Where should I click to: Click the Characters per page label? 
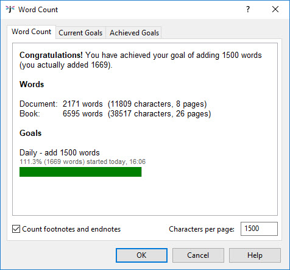[x=202, y=229]
